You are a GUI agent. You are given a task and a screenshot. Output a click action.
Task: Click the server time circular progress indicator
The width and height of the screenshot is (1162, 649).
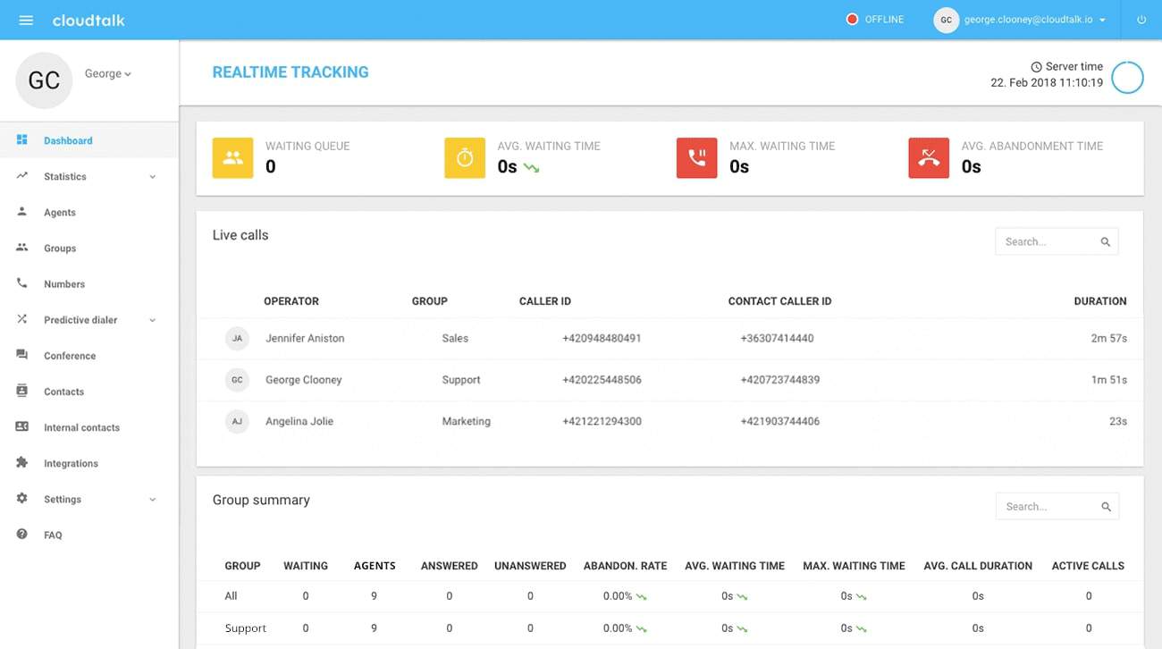pos(1127,78)
